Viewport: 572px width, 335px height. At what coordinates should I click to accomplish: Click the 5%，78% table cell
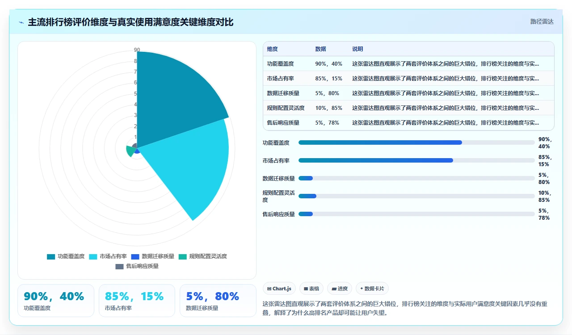(327, 123)
